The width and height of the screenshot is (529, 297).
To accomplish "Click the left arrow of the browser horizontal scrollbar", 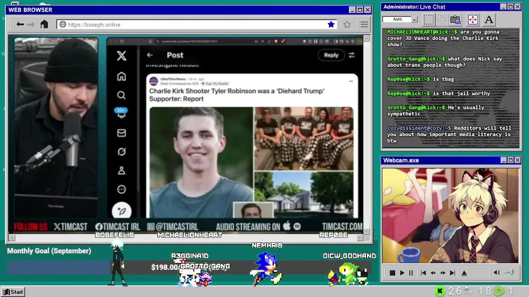I will pyautogui.click(x=12, y=238).
